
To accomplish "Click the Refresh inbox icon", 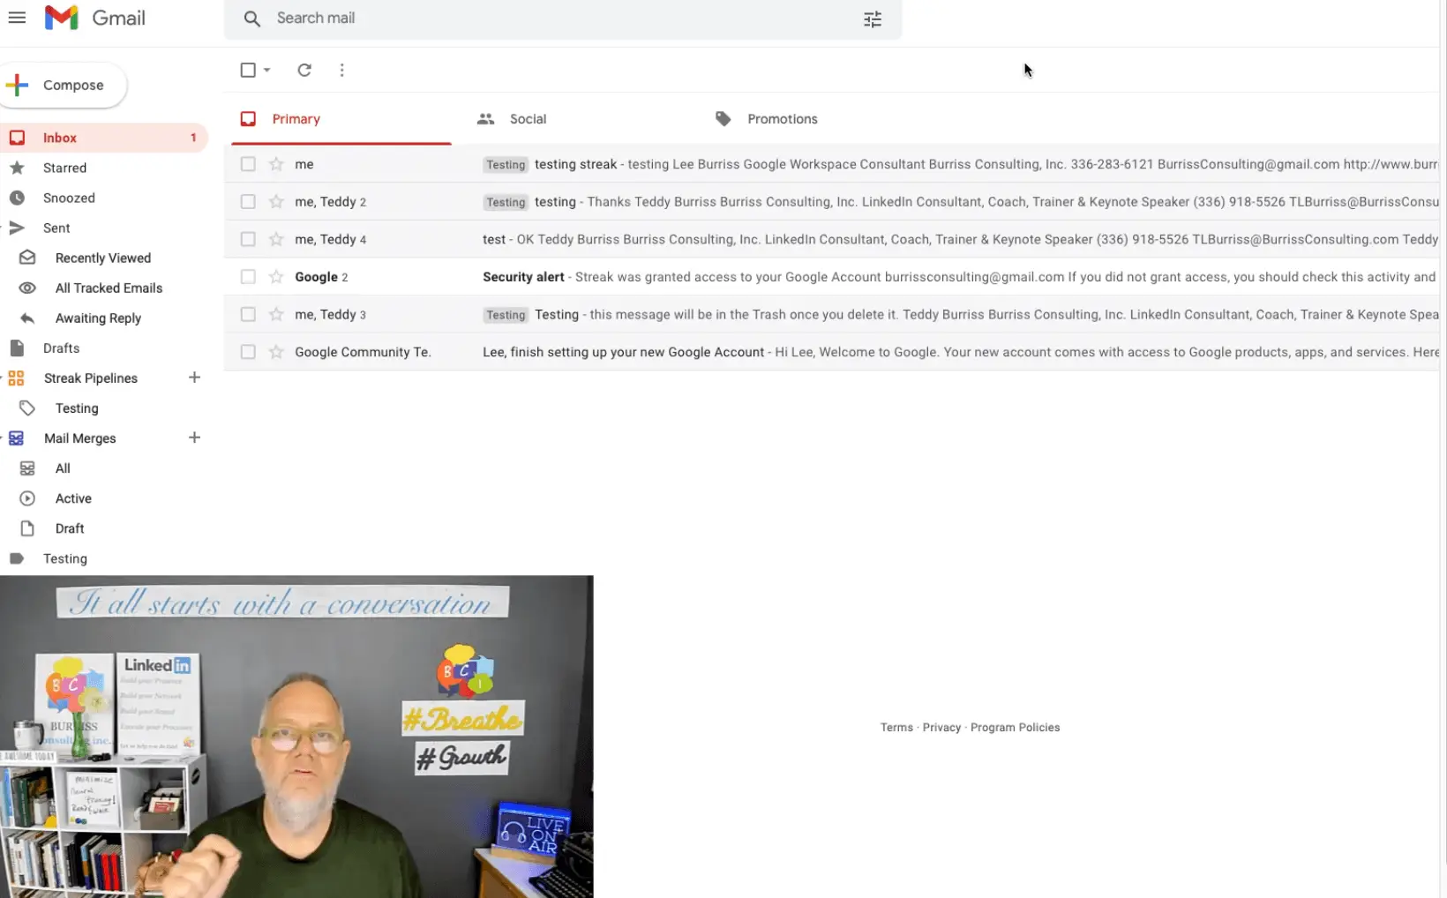I will pos(304,71).
